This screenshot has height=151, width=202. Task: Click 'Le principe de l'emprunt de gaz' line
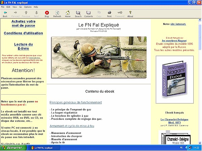[70, 109]
